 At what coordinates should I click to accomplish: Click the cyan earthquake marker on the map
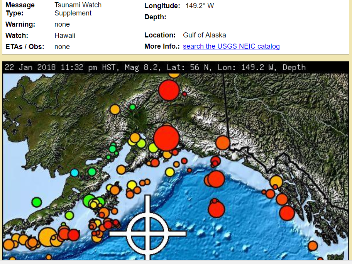pos(74,173)
